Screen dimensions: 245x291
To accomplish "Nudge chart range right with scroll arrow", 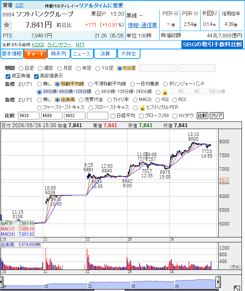I will [218, 282].
